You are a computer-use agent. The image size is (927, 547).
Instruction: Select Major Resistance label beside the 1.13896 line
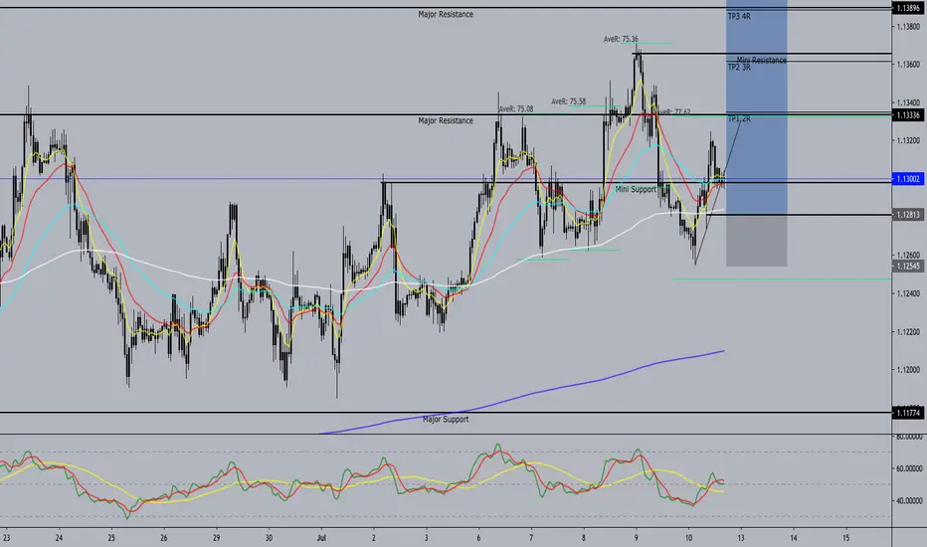(446, 14)
